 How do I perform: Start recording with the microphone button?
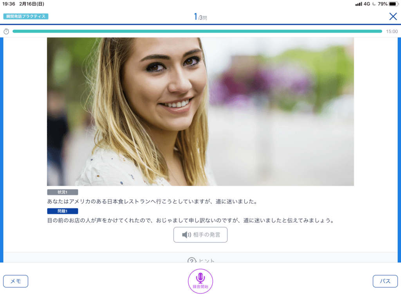tap(200, 281)
